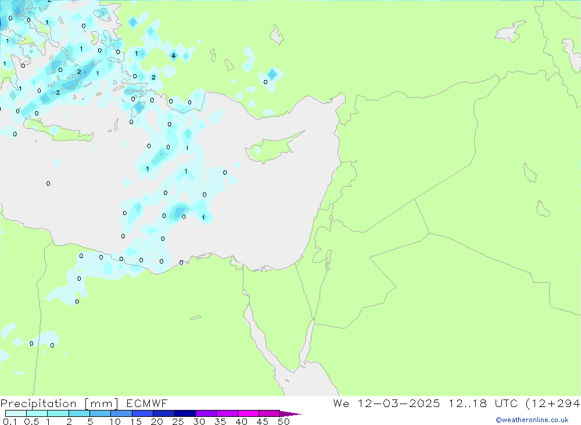581x425 pixels.
Task: Click the 25–30 mm legend color box
Action: [185, 413]
